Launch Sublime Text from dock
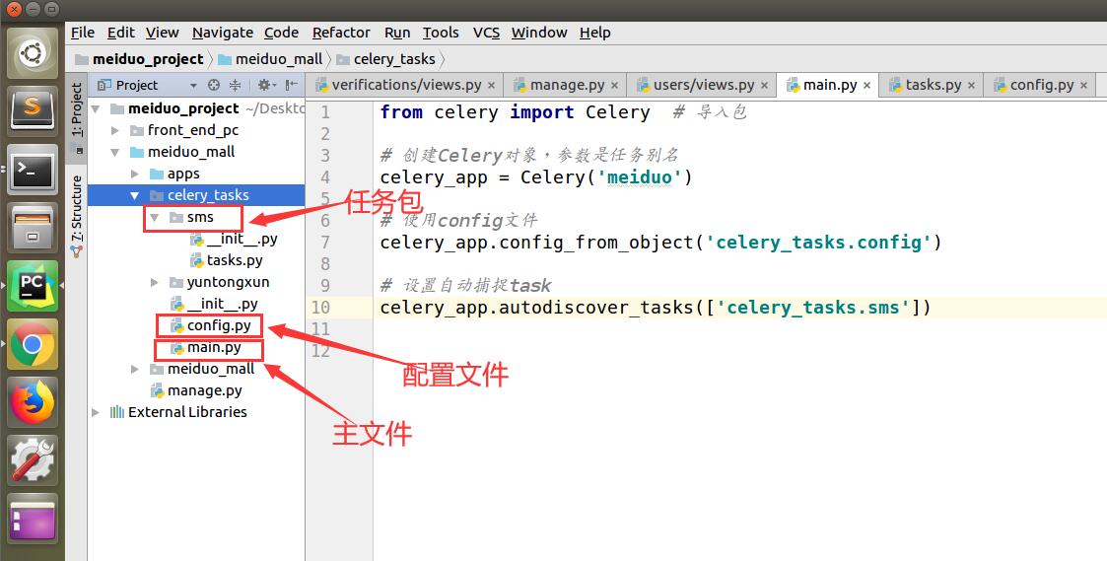 [x=33, y=111]
